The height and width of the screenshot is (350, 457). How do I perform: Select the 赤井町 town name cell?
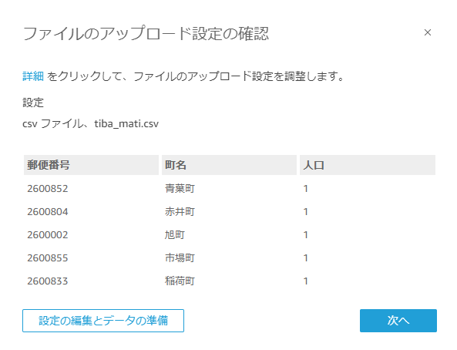click(x=180, y=211)
